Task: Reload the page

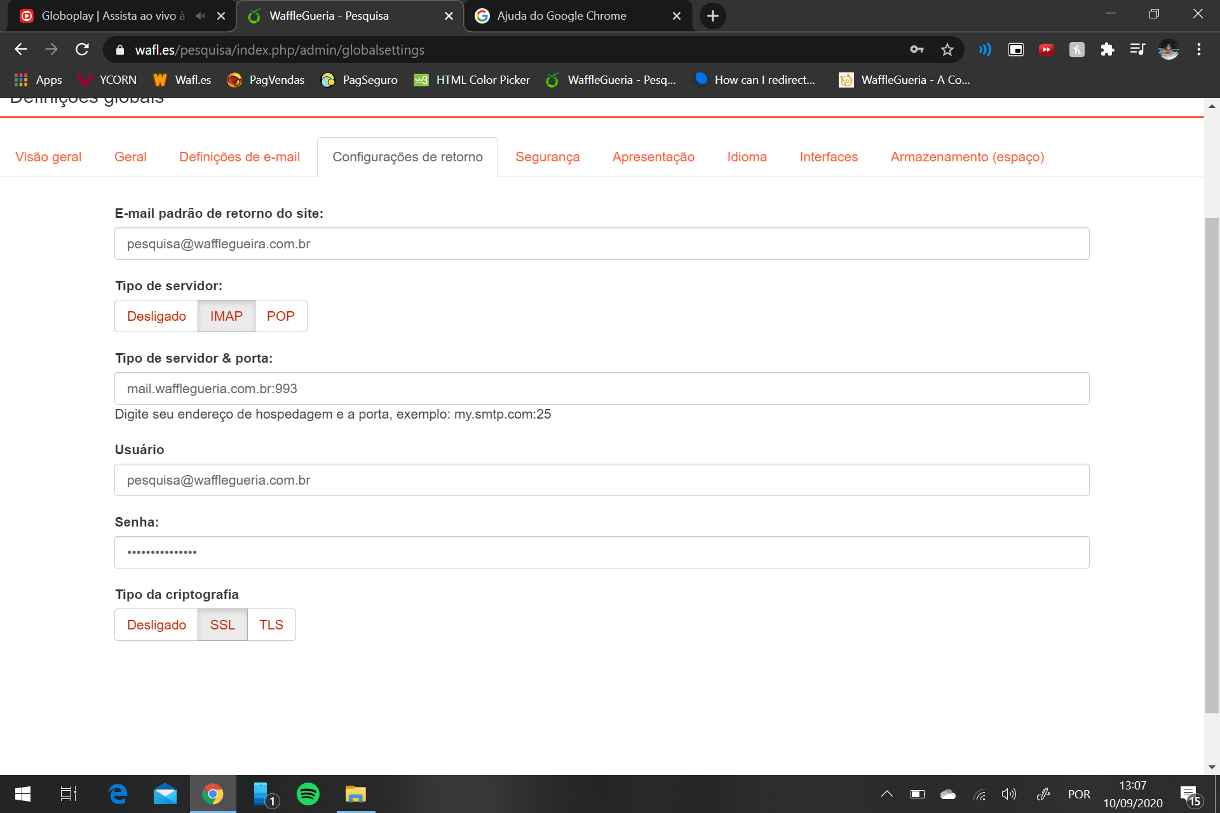Action: click(x=82, y=50)
